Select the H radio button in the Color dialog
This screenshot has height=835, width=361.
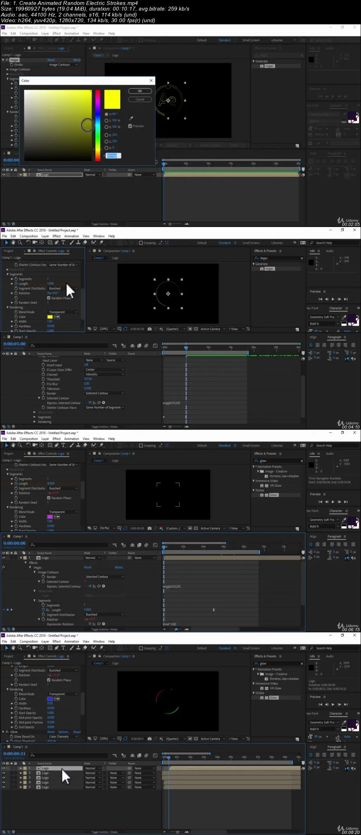click(106, 114)
